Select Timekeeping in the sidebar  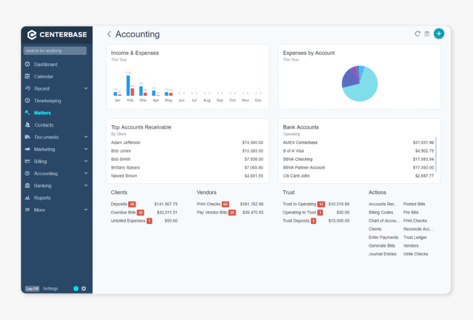click(48, 101)
